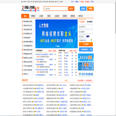Open the 人才热线 main carousel banner
The height and width of the screenshot is (116, 116).
[56, 34]
